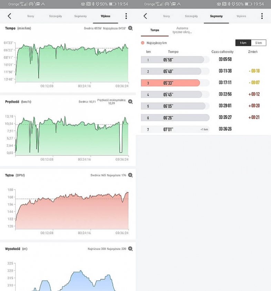Image resolution: width=271 pixels, height=291 pixels.
Task: Zoom into the Wysokość altitude chart
Action: [x=130, y=249]
